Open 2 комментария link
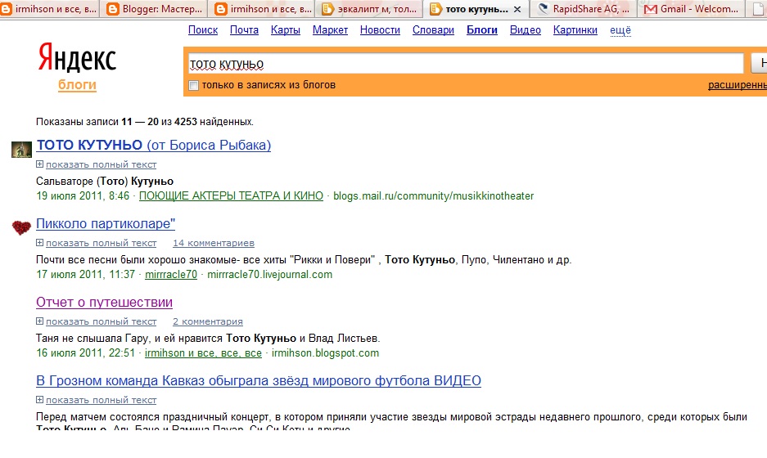Viewport: 767px width, 458px height. pyautogui.click(x=208, y=321)
